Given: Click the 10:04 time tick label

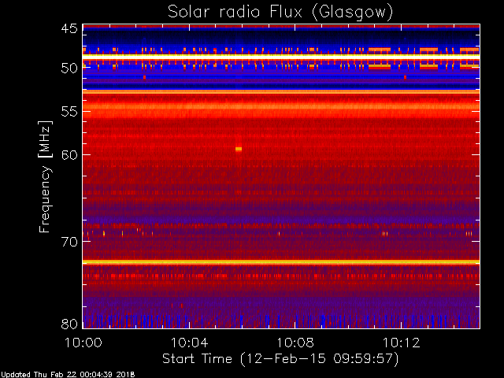Looking at the screenshot, I should pos(189,343).
